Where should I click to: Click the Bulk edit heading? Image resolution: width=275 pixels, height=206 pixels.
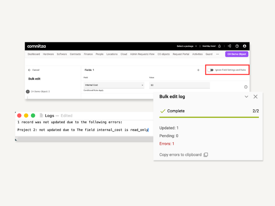[x=34, y=79]
